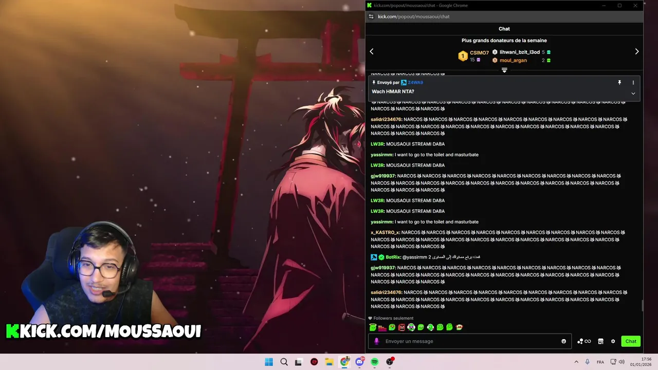Insert the pink equalizer bars emote

382,327
